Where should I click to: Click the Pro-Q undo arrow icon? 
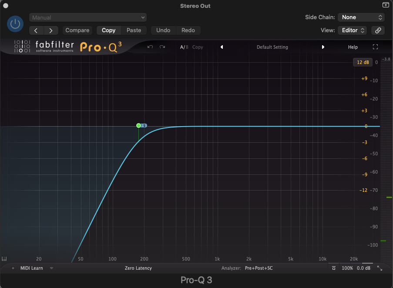(x=150, y=47)
